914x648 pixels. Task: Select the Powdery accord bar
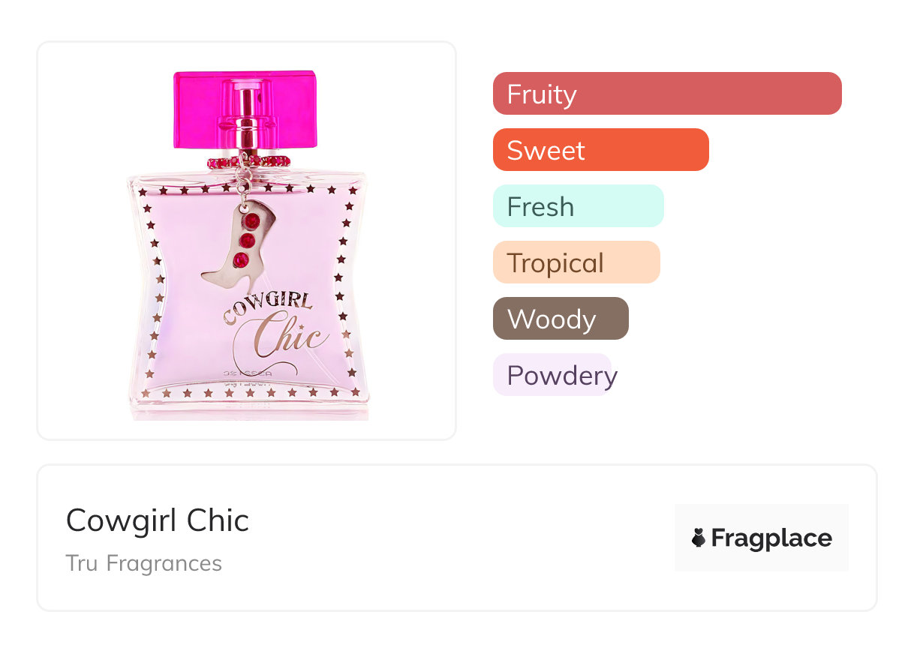[x=553, y=375]
